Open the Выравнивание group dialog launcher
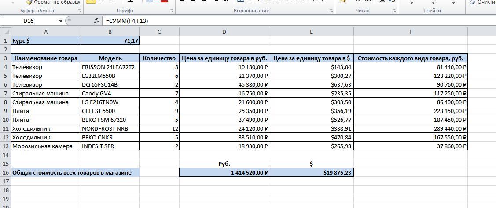The image size is (496, 208). [331, 11]
